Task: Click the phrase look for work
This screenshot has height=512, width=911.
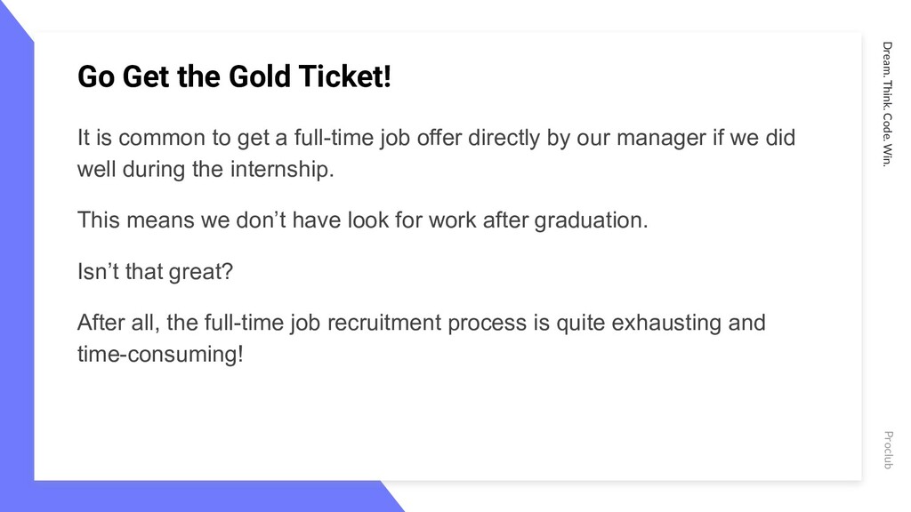Action: coord(412,220)
